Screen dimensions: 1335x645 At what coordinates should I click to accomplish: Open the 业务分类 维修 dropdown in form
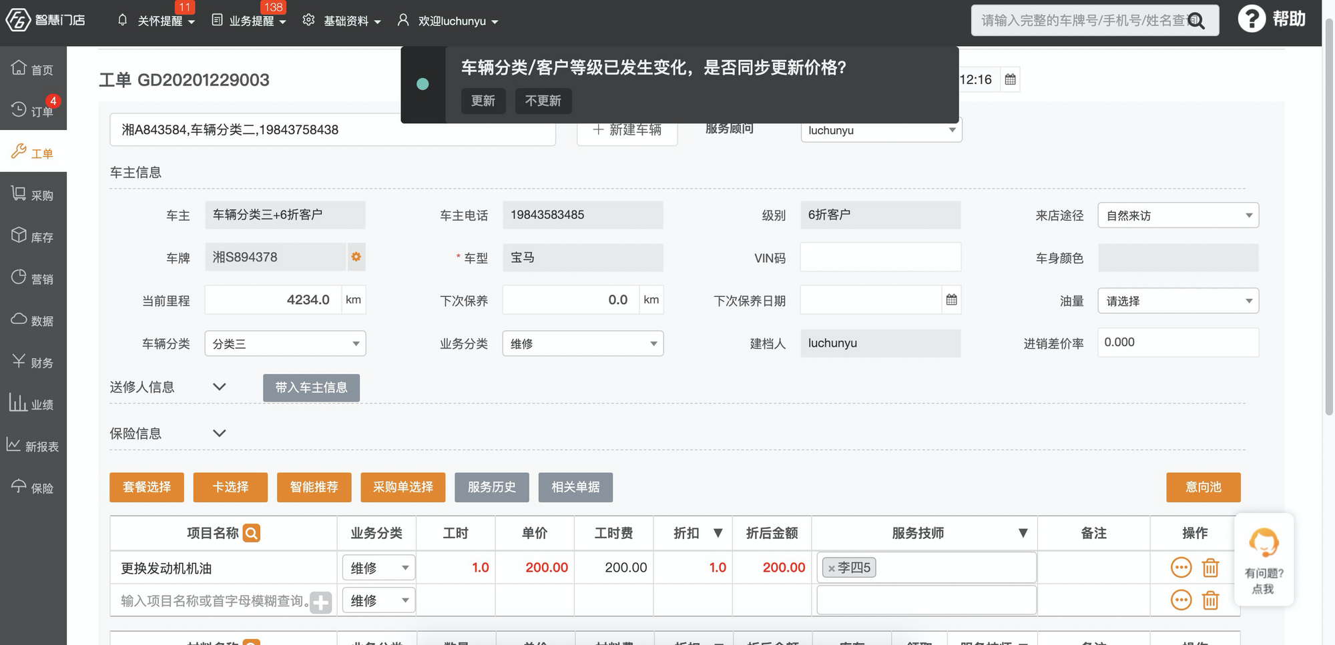[583, 344]
